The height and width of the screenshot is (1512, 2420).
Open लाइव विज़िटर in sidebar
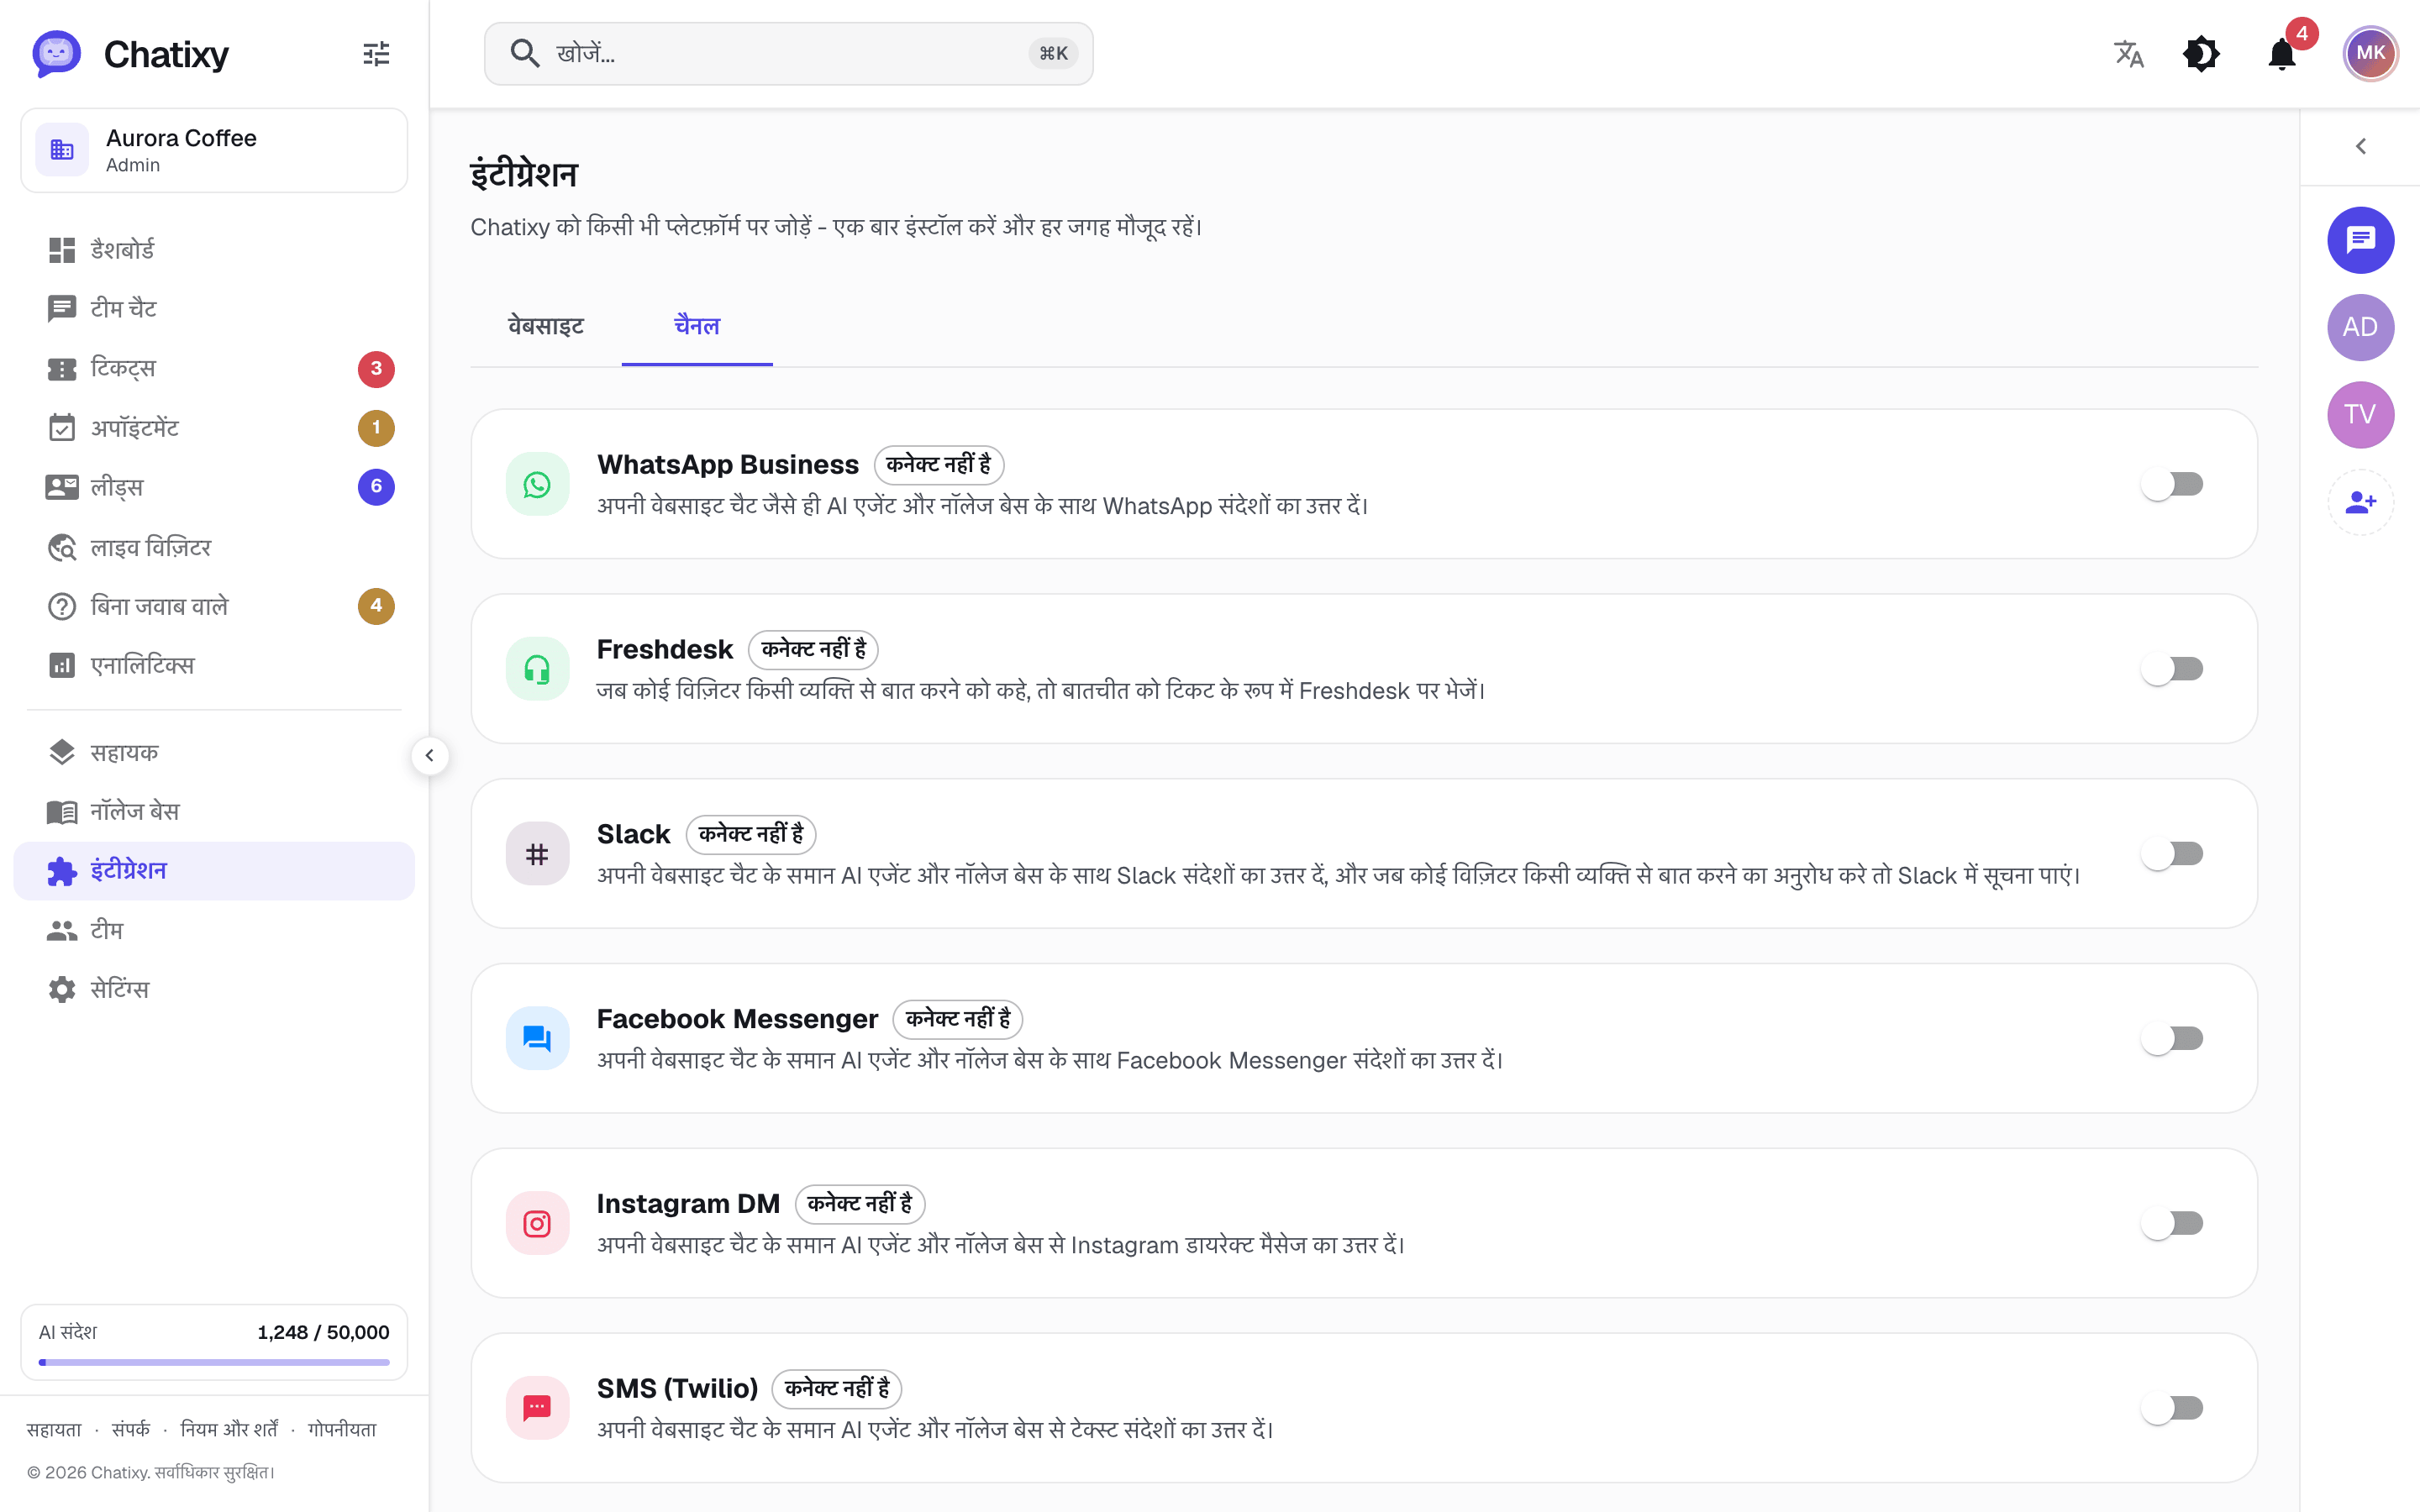point(214,547)
